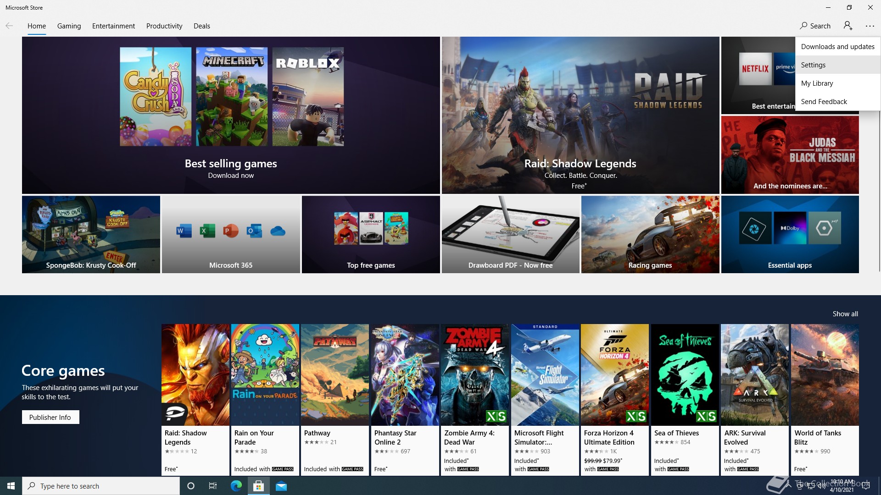
Task: Click the Candy Crush Soda cover
Action: pos(156,97)
